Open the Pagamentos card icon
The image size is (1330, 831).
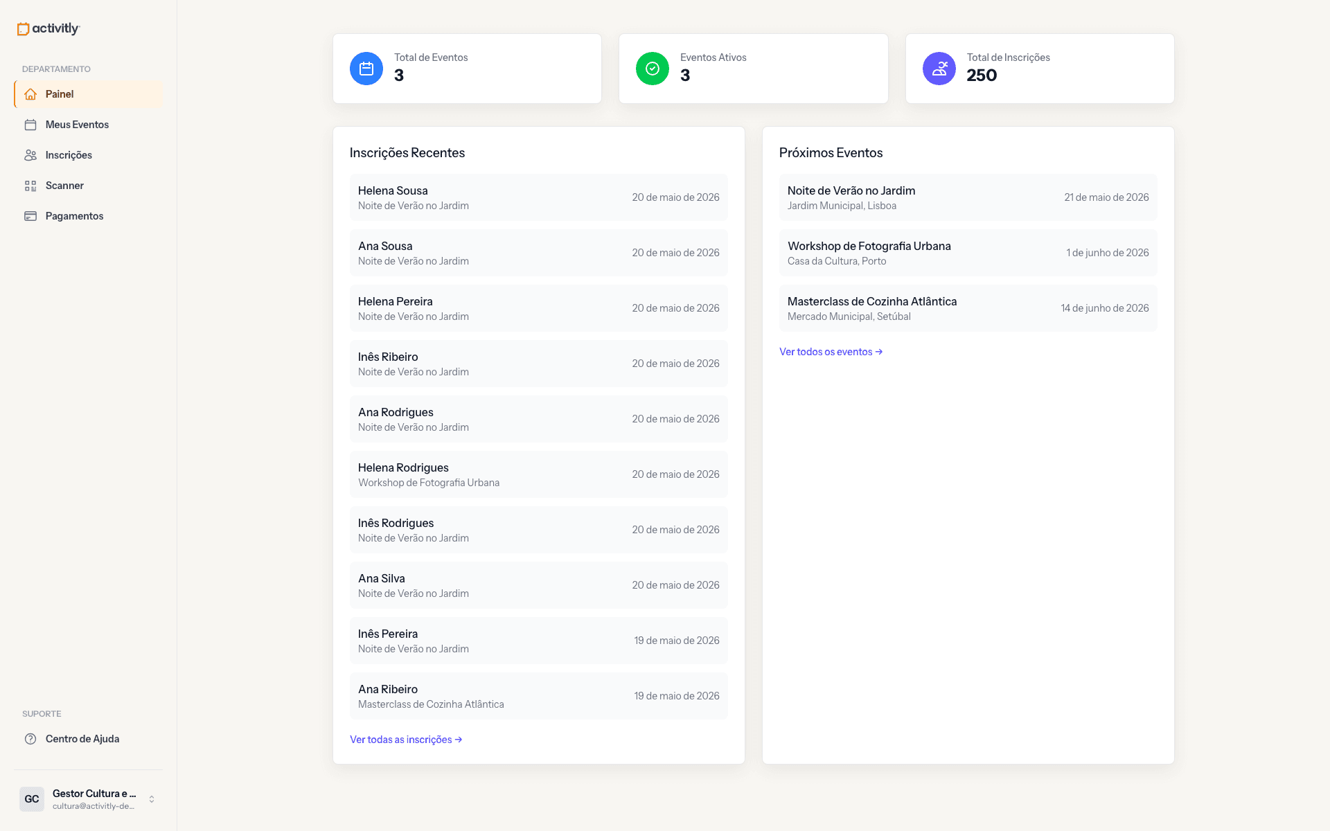click(30, 216)
